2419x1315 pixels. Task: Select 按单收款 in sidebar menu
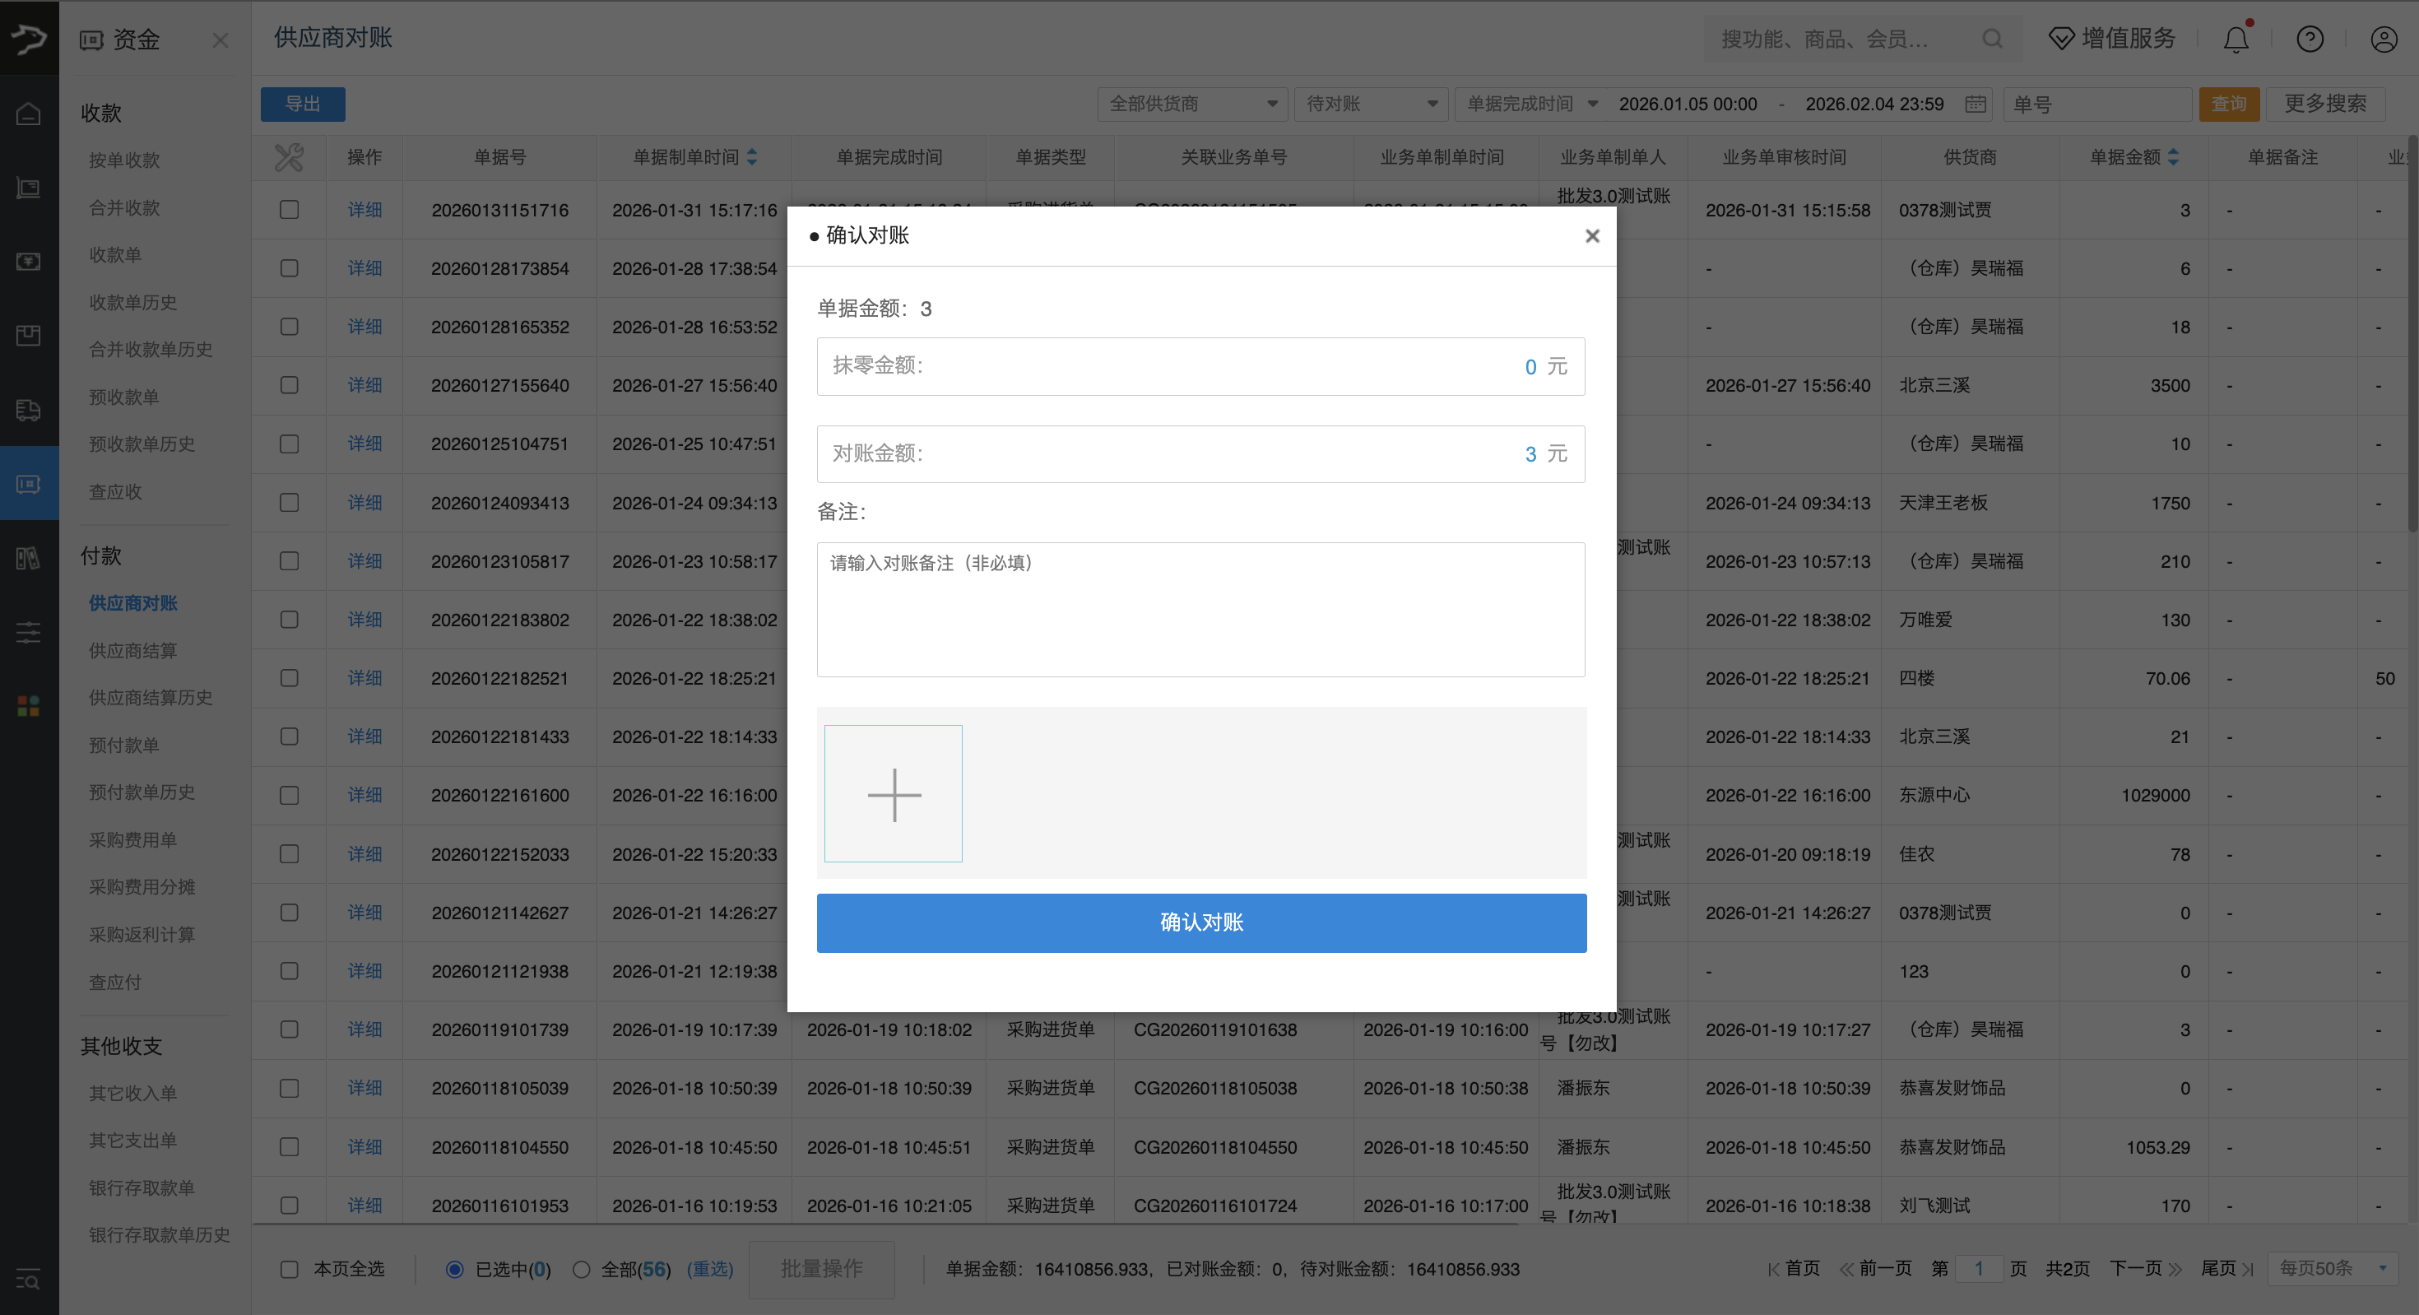[x=124, y=160]
